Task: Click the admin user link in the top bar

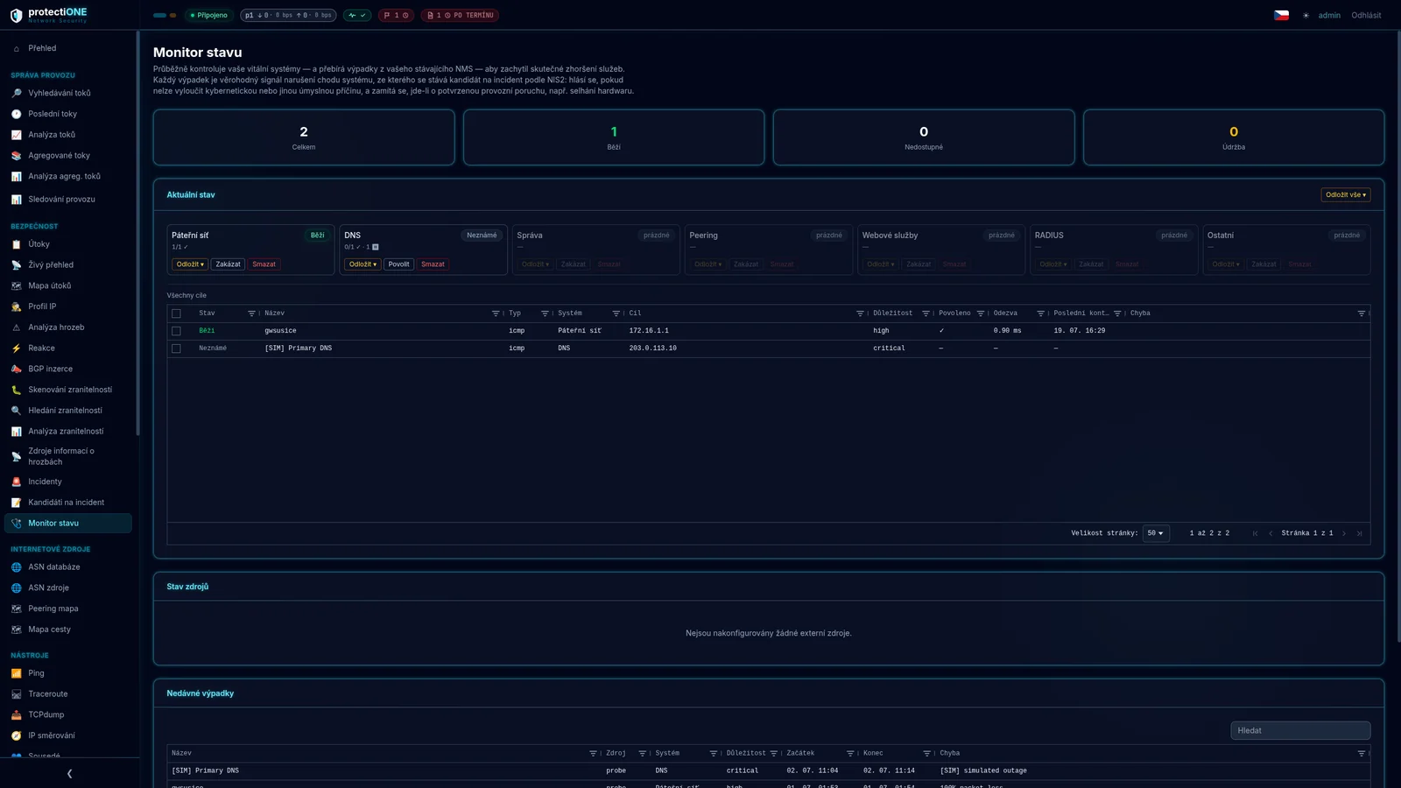Action: tap(1329, 16)
